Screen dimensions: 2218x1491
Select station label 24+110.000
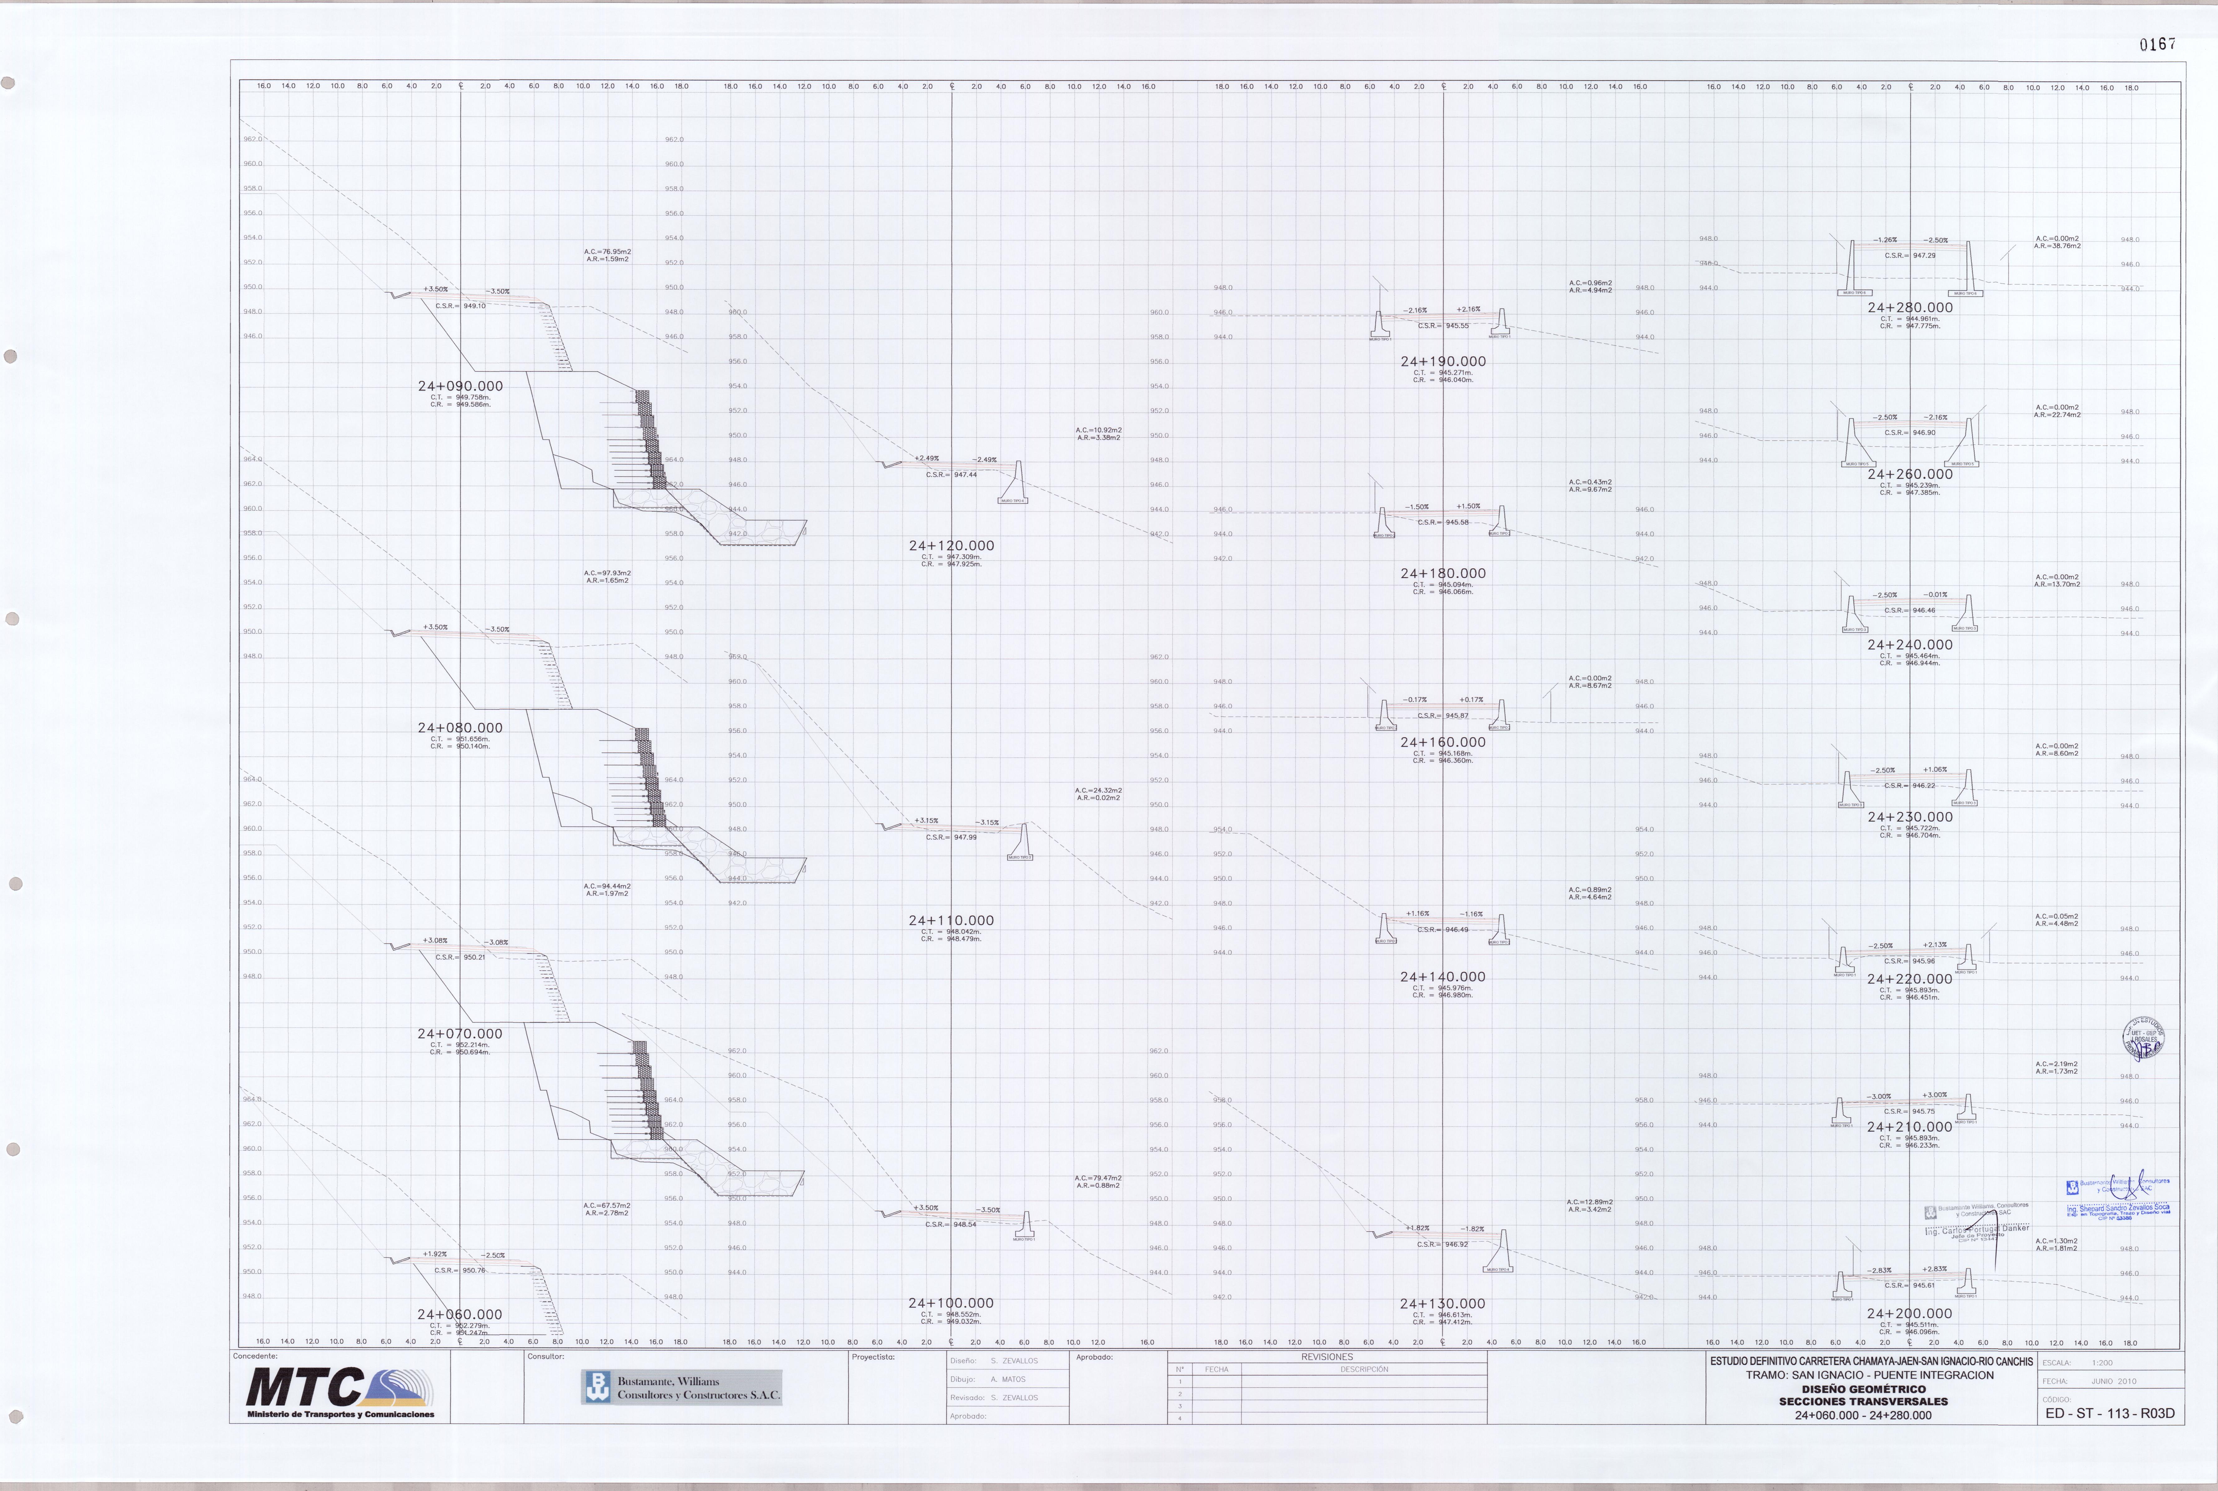tap(951, 920)
